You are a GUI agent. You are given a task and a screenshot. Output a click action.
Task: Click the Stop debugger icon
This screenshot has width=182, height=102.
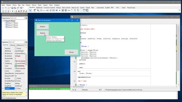pos(19,11)
